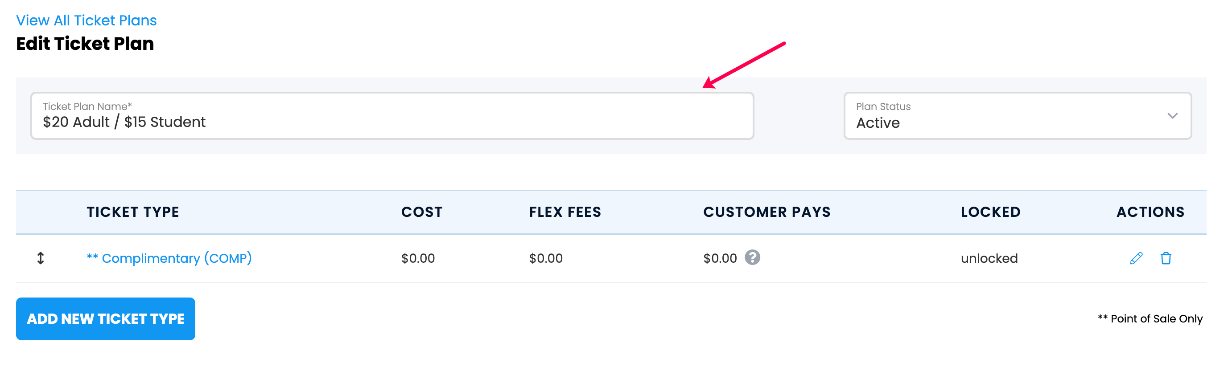Open the Complimentary (COMP) ticket type link
This screenshot has width=1228, height=367.
(169, 258)
